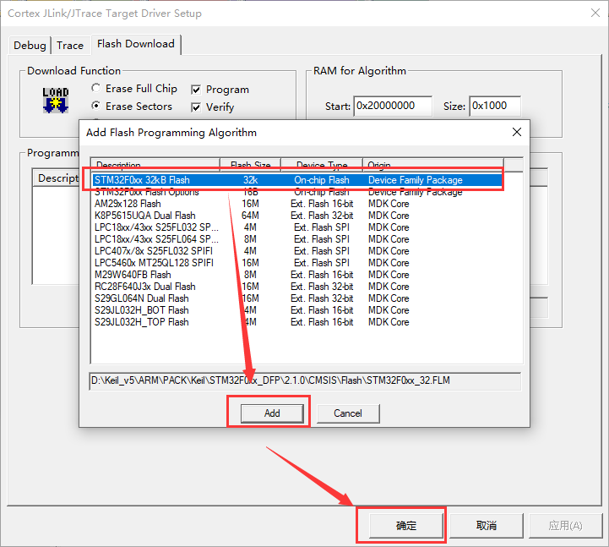Select Erase Full Chip option
This screenshot has height=547, width=609.
[x=134, y=88]
